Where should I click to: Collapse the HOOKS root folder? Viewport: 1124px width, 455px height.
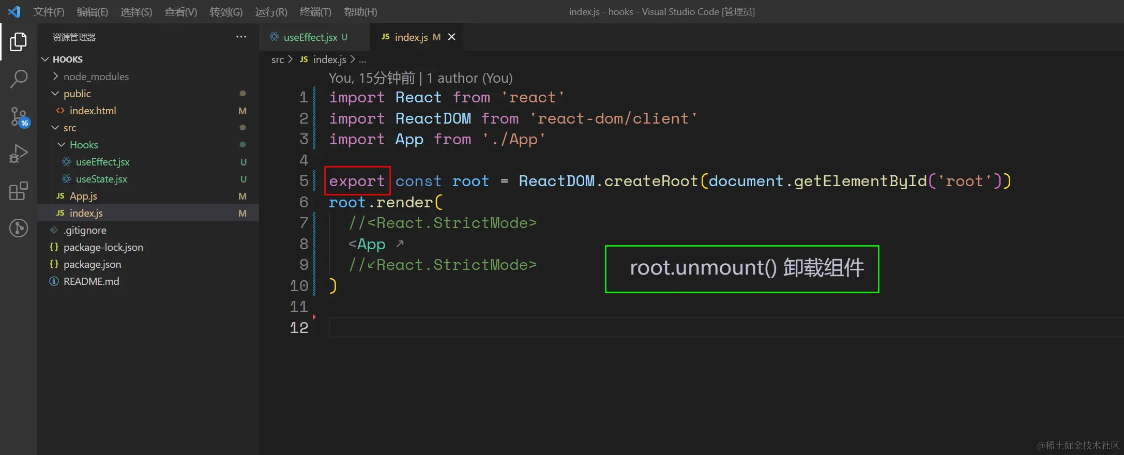pos(45,59)
